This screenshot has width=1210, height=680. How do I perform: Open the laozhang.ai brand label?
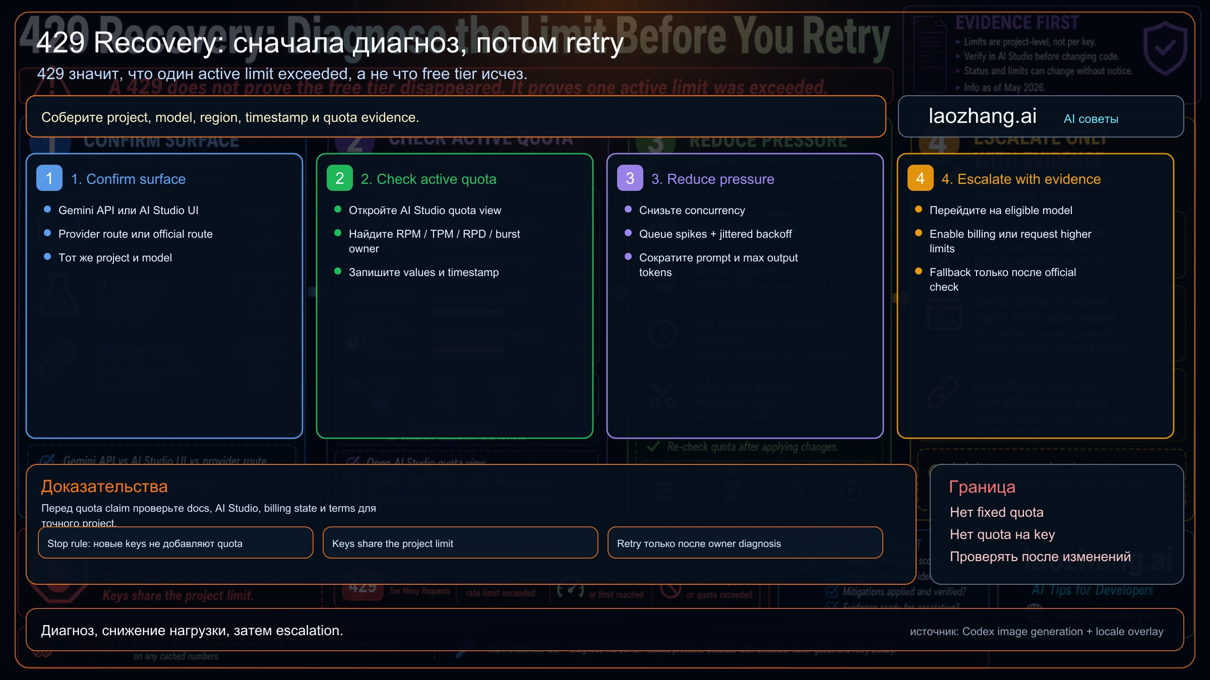pos(983,116)
